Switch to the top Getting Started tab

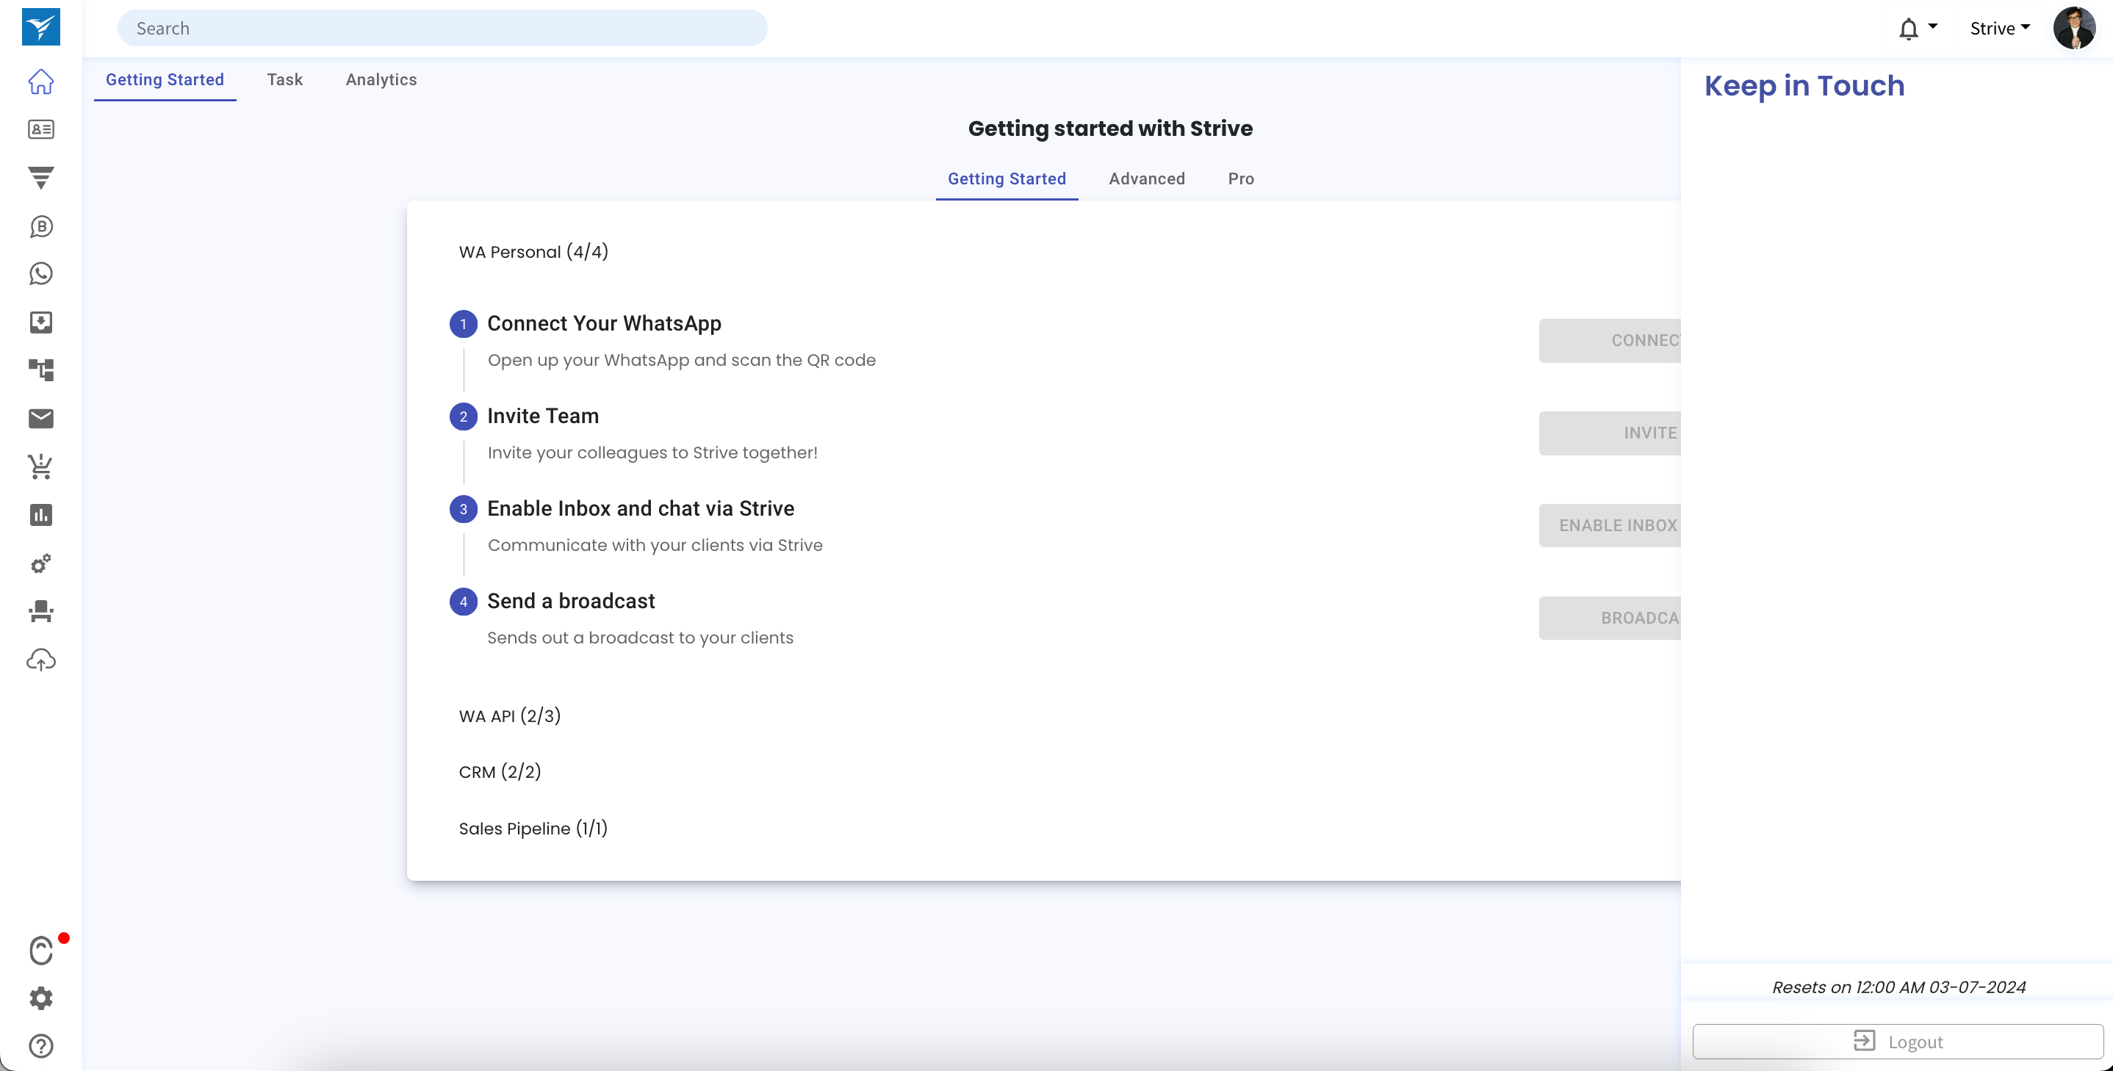click(165, 79)
